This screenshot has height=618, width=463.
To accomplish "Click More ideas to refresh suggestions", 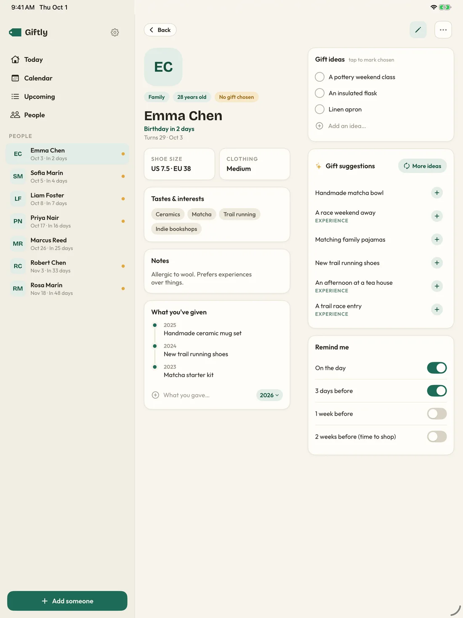I will tap(423, 166).
